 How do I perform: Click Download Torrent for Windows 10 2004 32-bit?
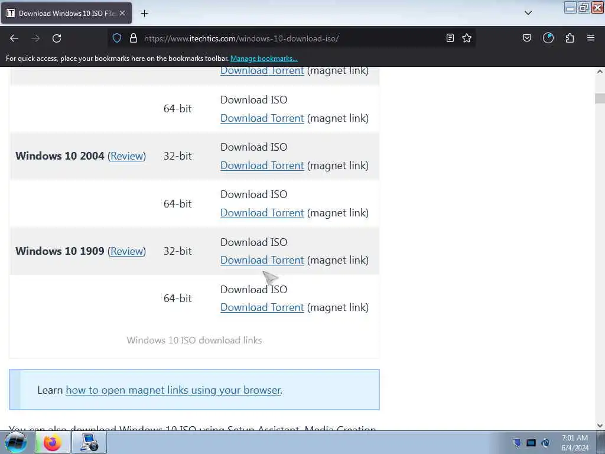pyautogui.click(x=262, y=166)
